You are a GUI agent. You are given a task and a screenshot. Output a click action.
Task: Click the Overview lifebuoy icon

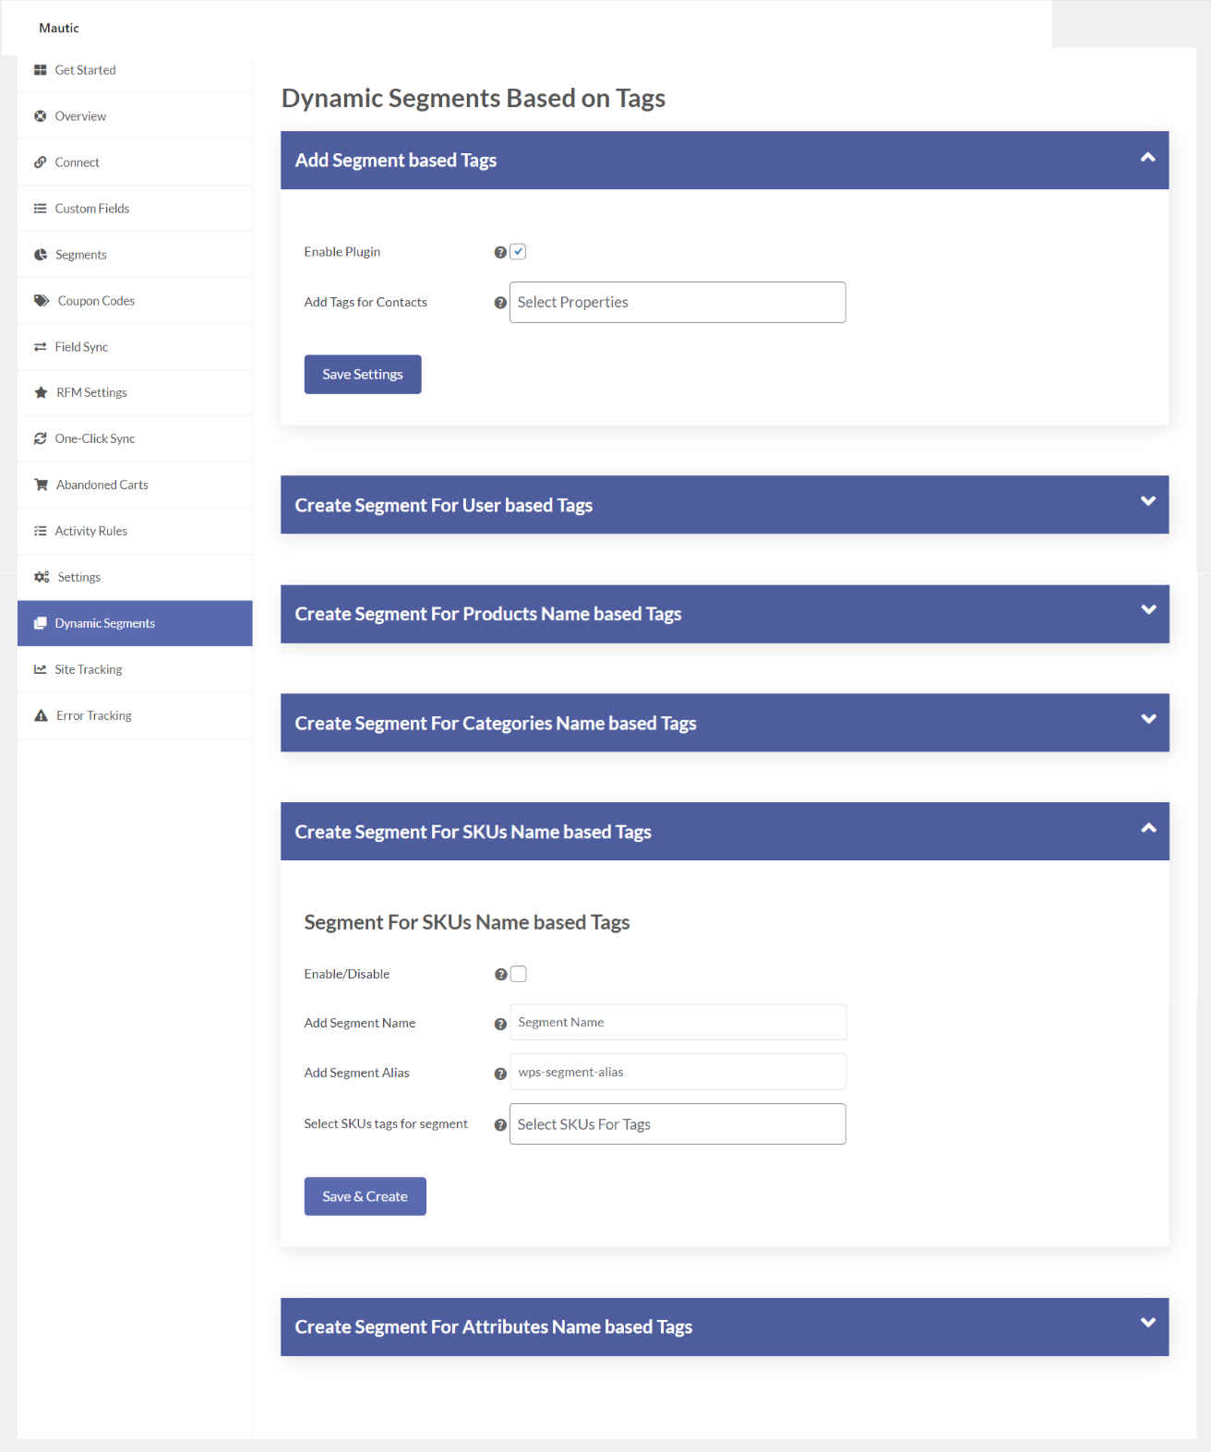tap(40, 116)
